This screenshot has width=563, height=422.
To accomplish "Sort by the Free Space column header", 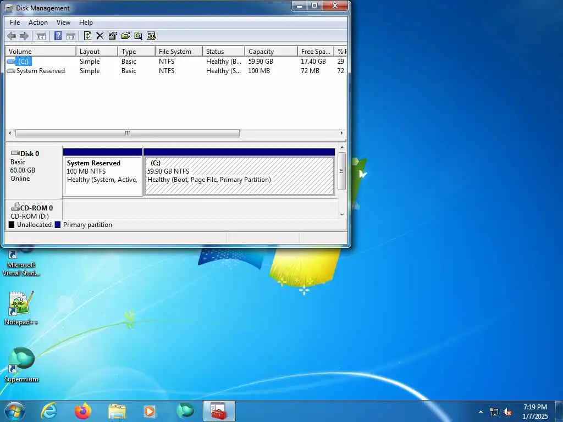I will click(316, 51).
